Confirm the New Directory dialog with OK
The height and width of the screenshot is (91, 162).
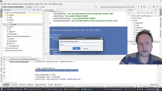point(76,48)
